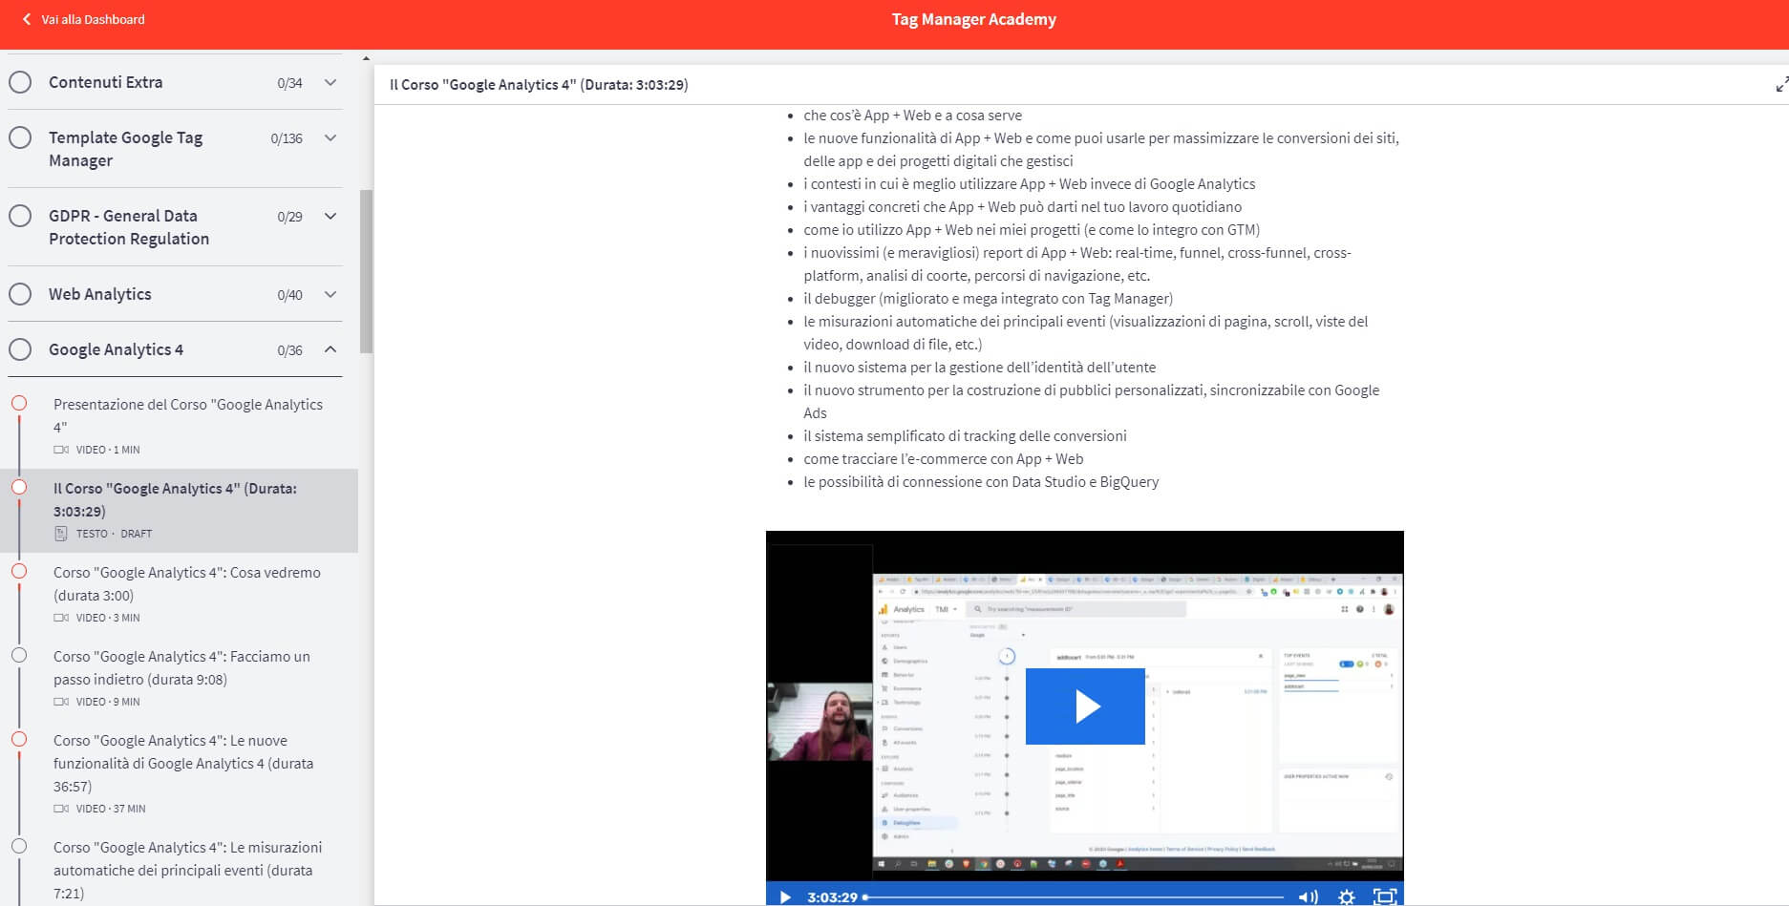The image size is (1789, 906).
Task: Open the Contenuti Extra section title
Action: tap(105, 82)
